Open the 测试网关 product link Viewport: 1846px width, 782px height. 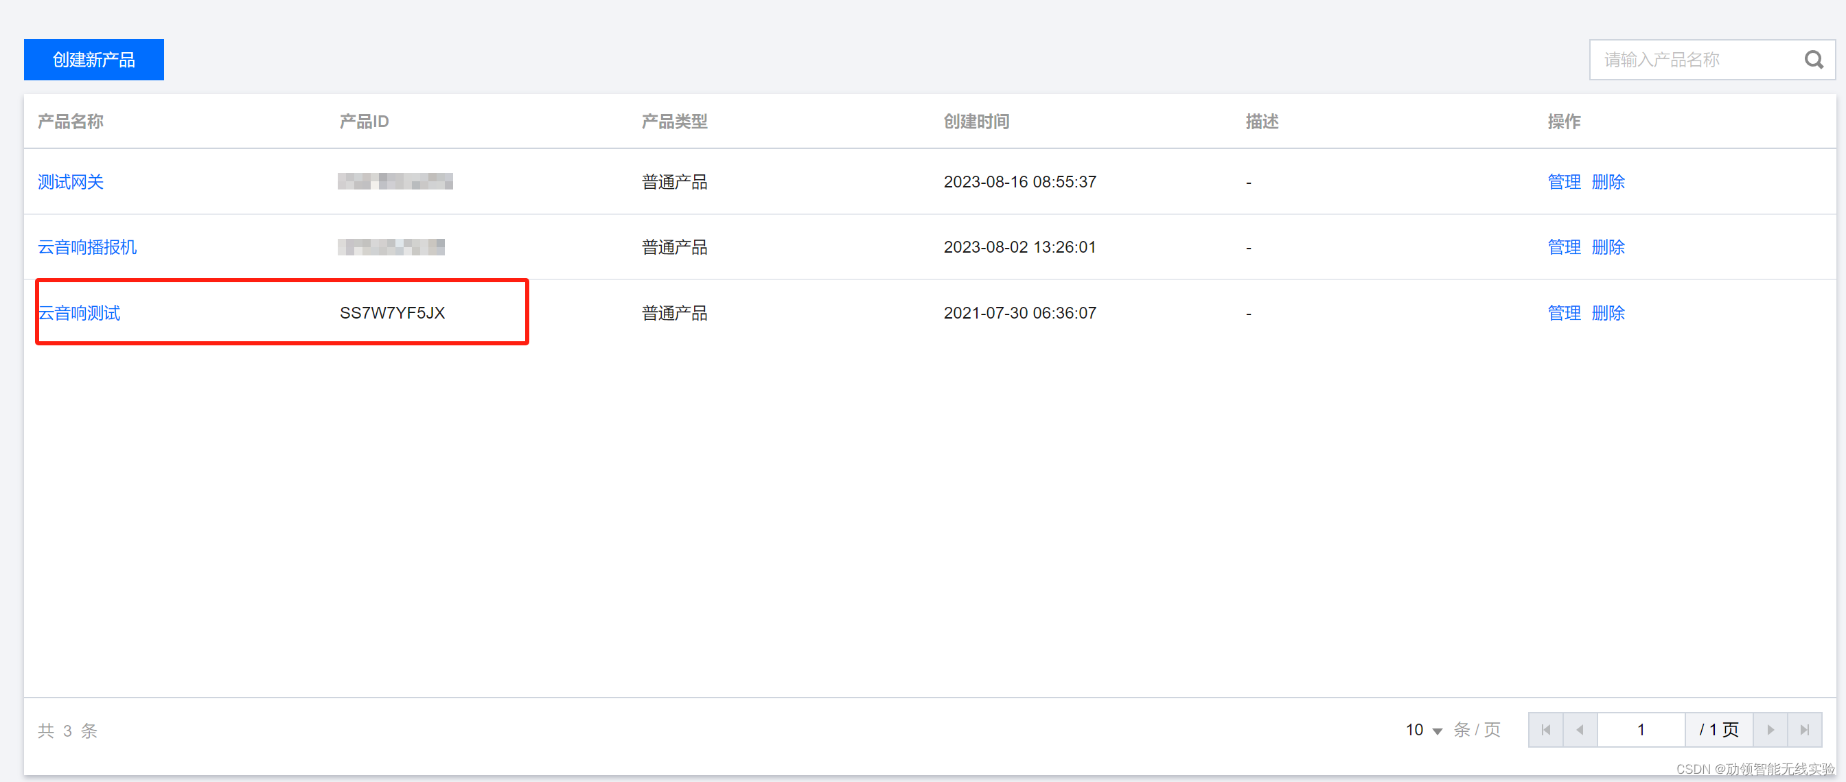[71, 182]
